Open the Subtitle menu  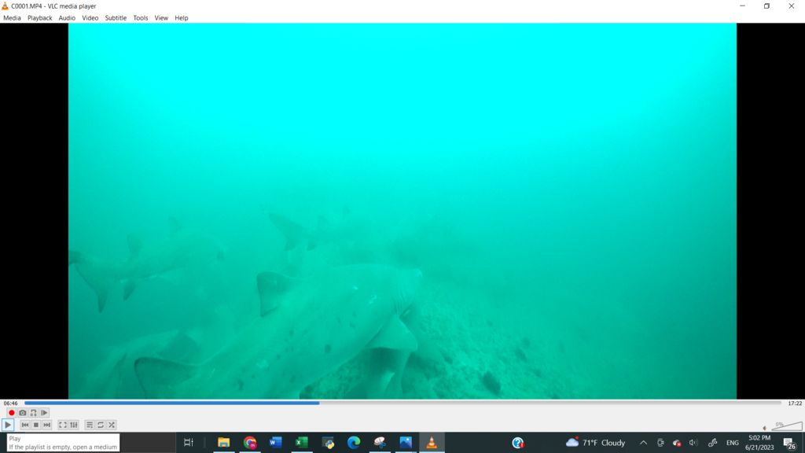pos(116,17)
